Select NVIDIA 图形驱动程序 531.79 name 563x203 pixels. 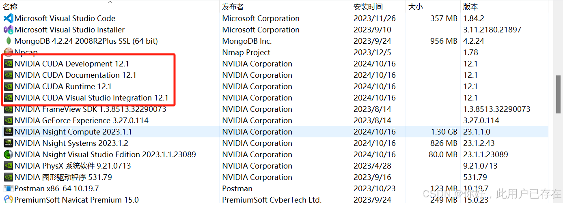pos(63,177)
